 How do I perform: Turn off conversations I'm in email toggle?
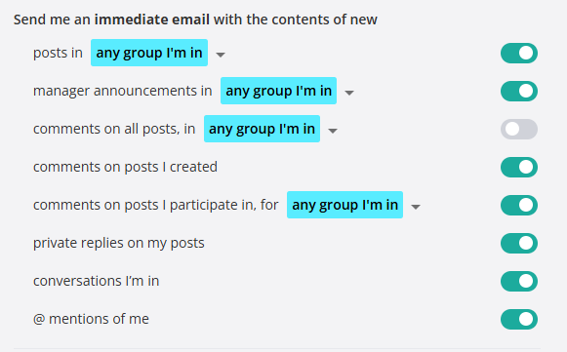pyautogui.click(x=519, y=281)
